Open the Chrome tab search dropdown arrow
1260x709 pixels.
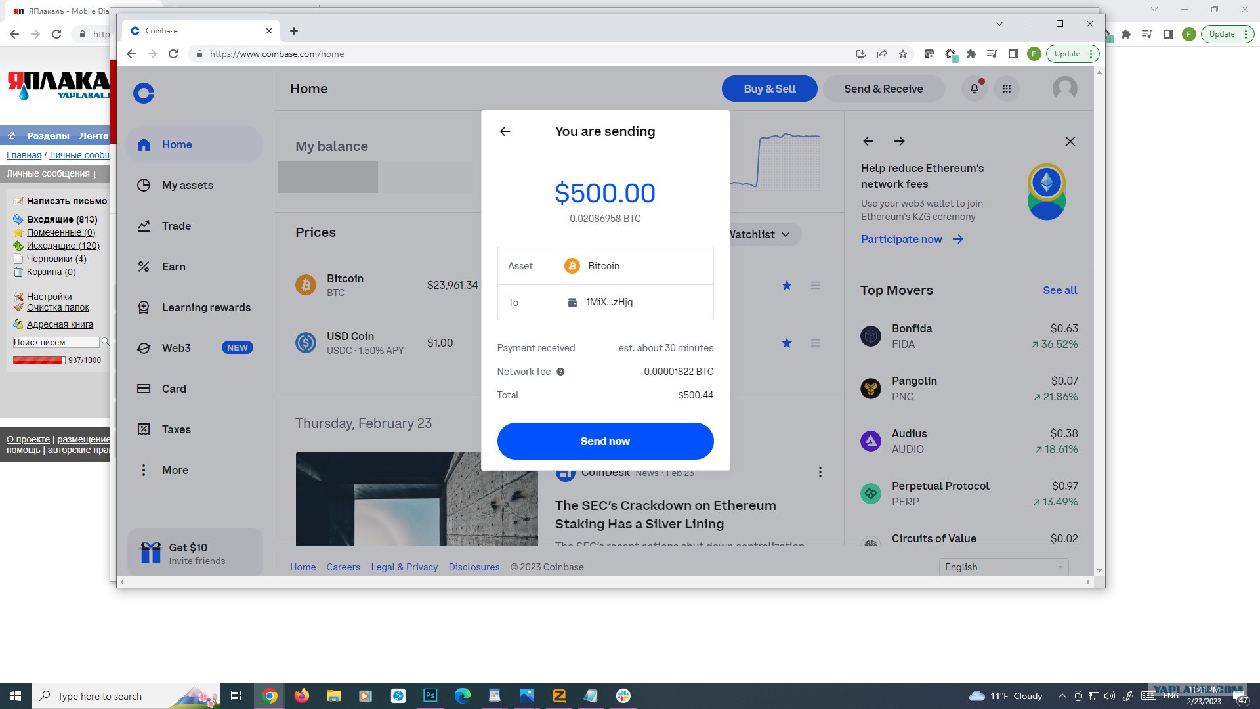[x=999, y=24]
